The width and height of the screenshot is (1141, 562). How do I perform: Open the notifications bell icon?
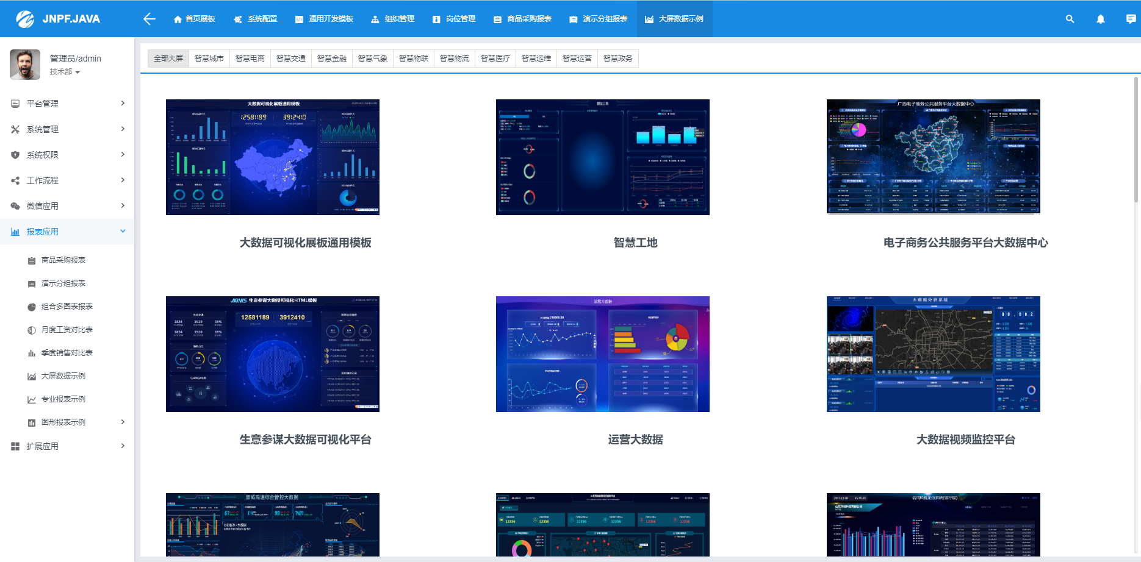click(1100, 19)
